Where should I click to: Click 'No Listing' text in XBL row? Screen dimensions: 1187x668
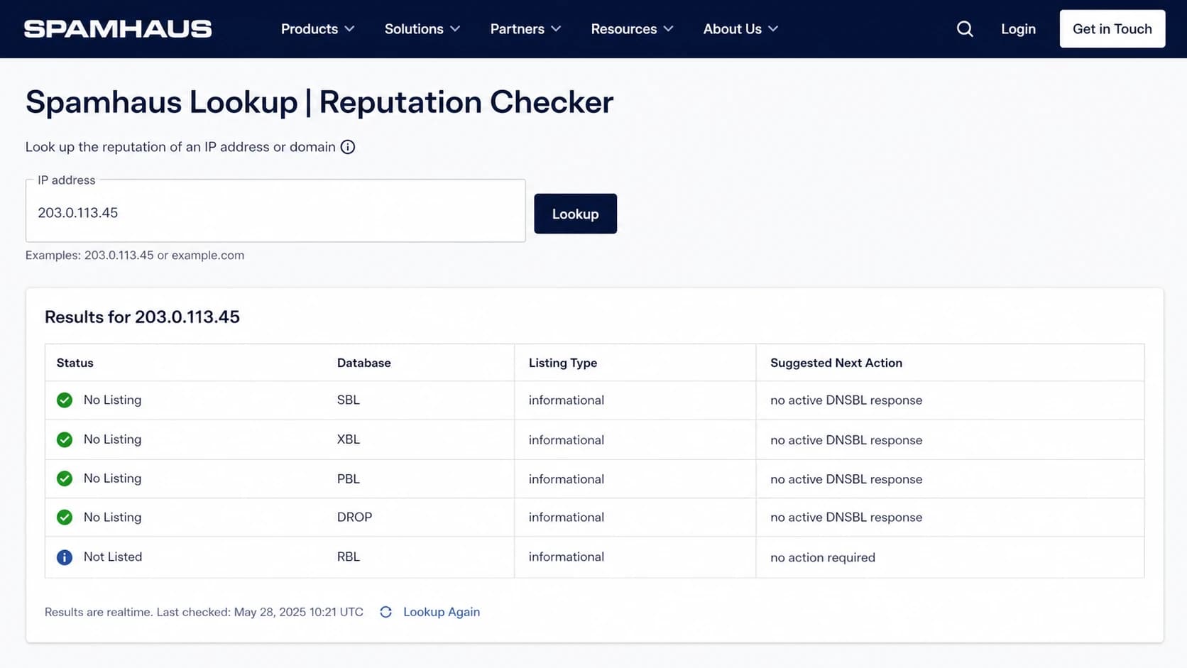112,439
